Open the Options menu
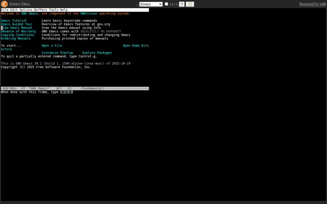 [x=26, y=10]
